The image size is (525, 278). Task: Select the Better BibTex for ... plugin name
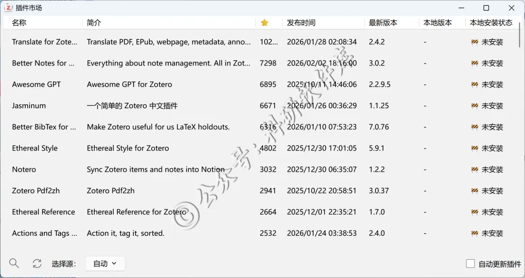(x=44, y=127)
